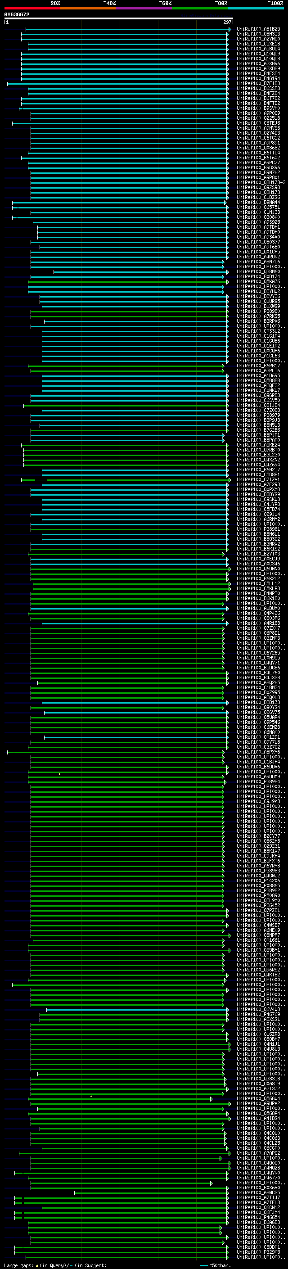Open the UniRef100_B6AGD3 entry
This screenshot has height=1269, width=288.
point(258,1222)
